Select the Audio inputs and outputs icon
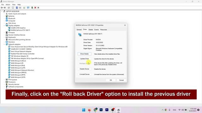The image size is (202, 113). [x=7, y=14]
